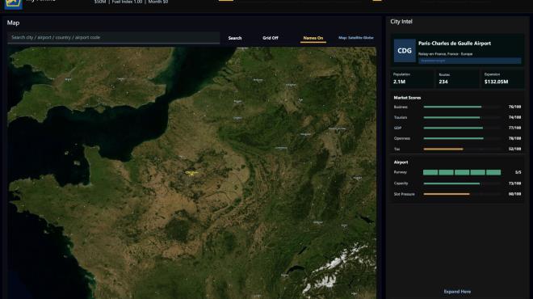Click the 'Airport' section heading
The height and width of the screenshot is (299, 533).
tap(401, 162)
